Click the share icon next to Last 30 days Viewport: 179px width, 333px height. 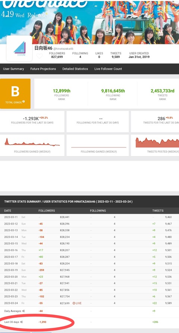coord(21,322)
